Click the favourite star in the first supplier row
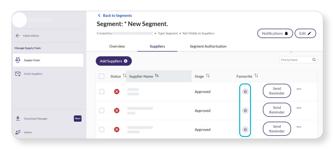This screenshot has height=149, width=333. click(x=245, y=92)
